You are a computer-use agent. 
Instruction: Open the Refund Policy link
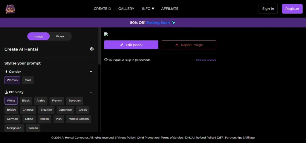(x=205, y=138)
